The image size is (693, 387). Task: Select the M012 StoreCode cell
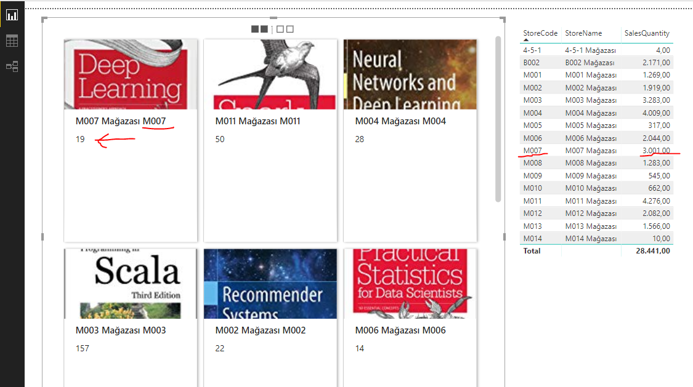click(x=533, y=213)
